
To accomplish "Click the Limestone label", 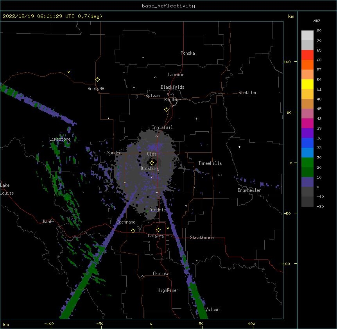I will coord(60,139).
